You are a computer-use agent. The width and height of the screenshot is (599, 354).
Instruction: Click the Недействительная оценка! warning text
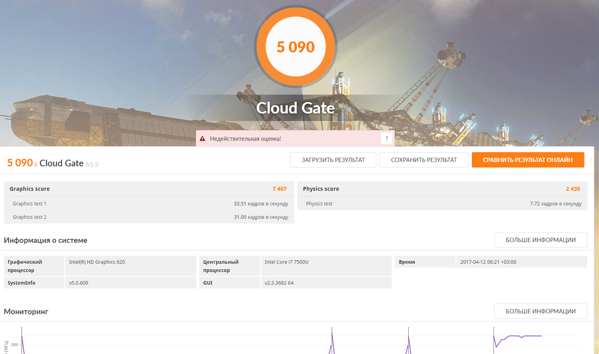tap(246, 139)
